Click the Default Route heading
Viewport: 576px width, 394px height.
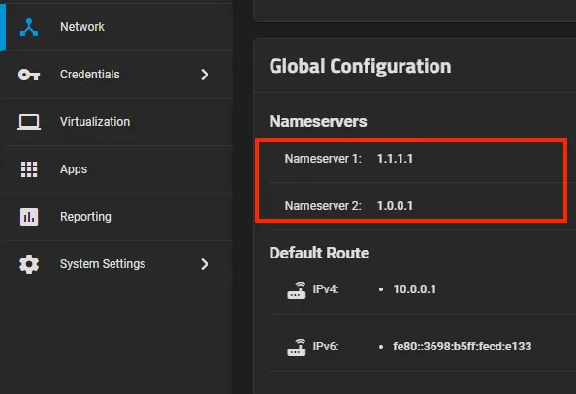(x=319, y=253)
